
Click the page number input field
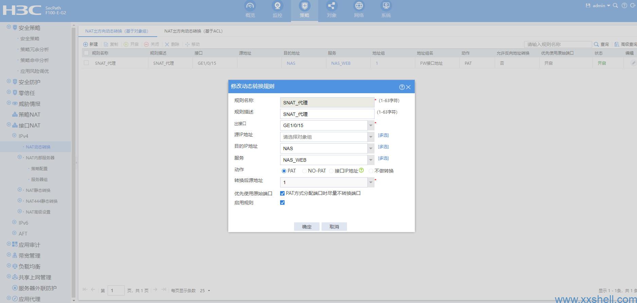(116, 290)
